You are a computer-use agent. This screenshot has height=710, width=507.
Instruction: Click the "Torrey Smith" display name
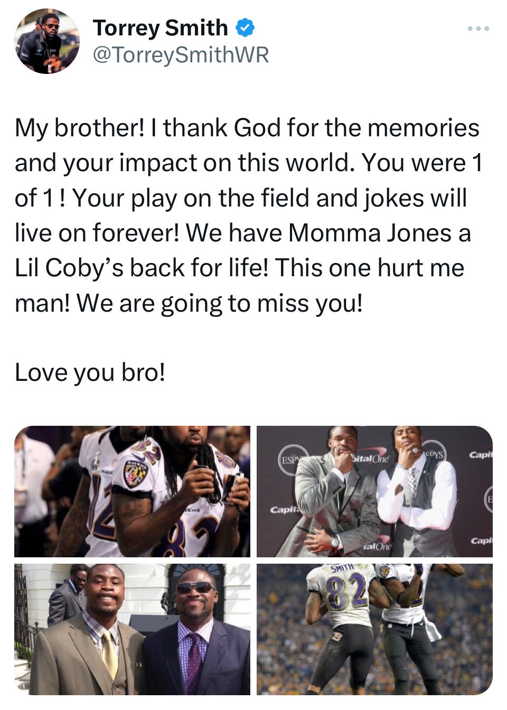tap(160, 27)
